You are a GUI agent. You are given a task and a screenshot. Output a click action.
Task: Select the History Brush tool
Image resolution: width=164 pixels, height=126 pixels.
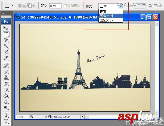[6, 84]
